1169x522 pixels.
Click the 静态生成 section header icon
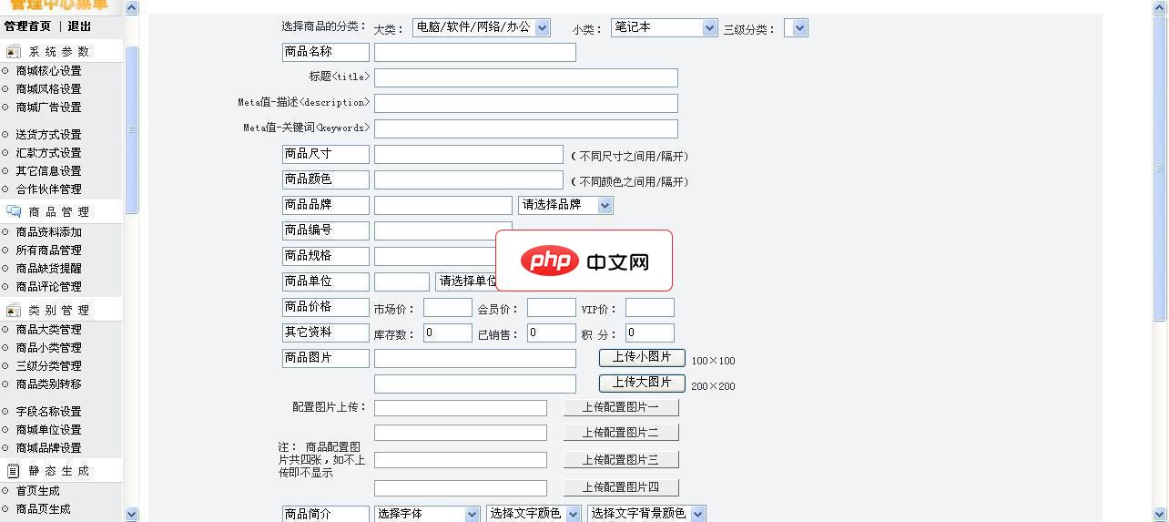(14, 471)
